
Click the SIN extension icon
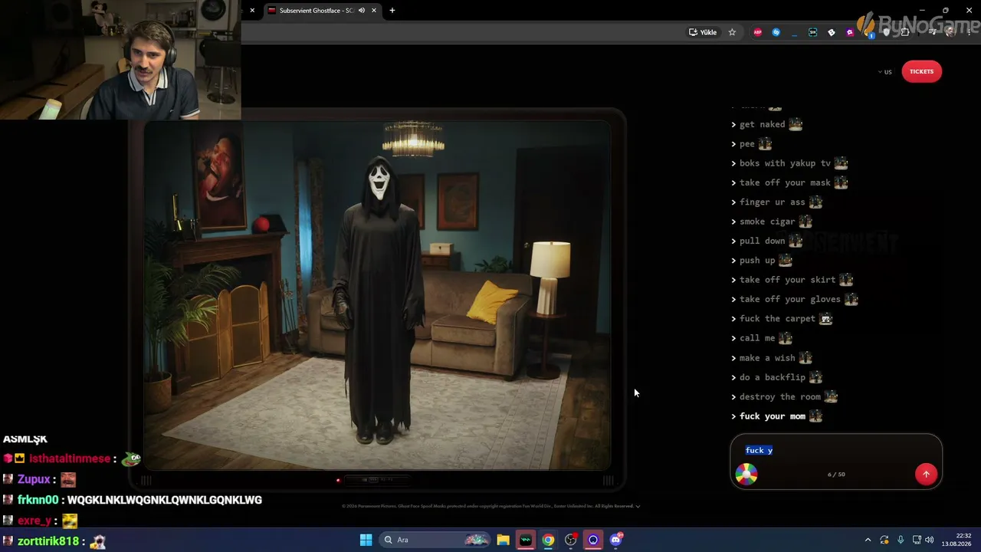(x=812, y=32)
